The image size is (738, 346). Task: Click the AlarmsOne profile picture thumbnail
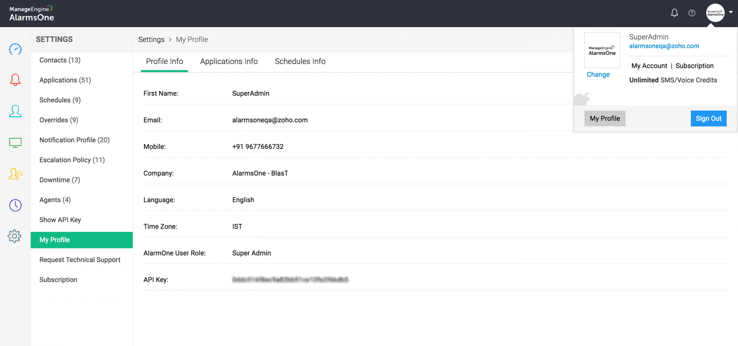pyautogui.click(x=602, y=50)
